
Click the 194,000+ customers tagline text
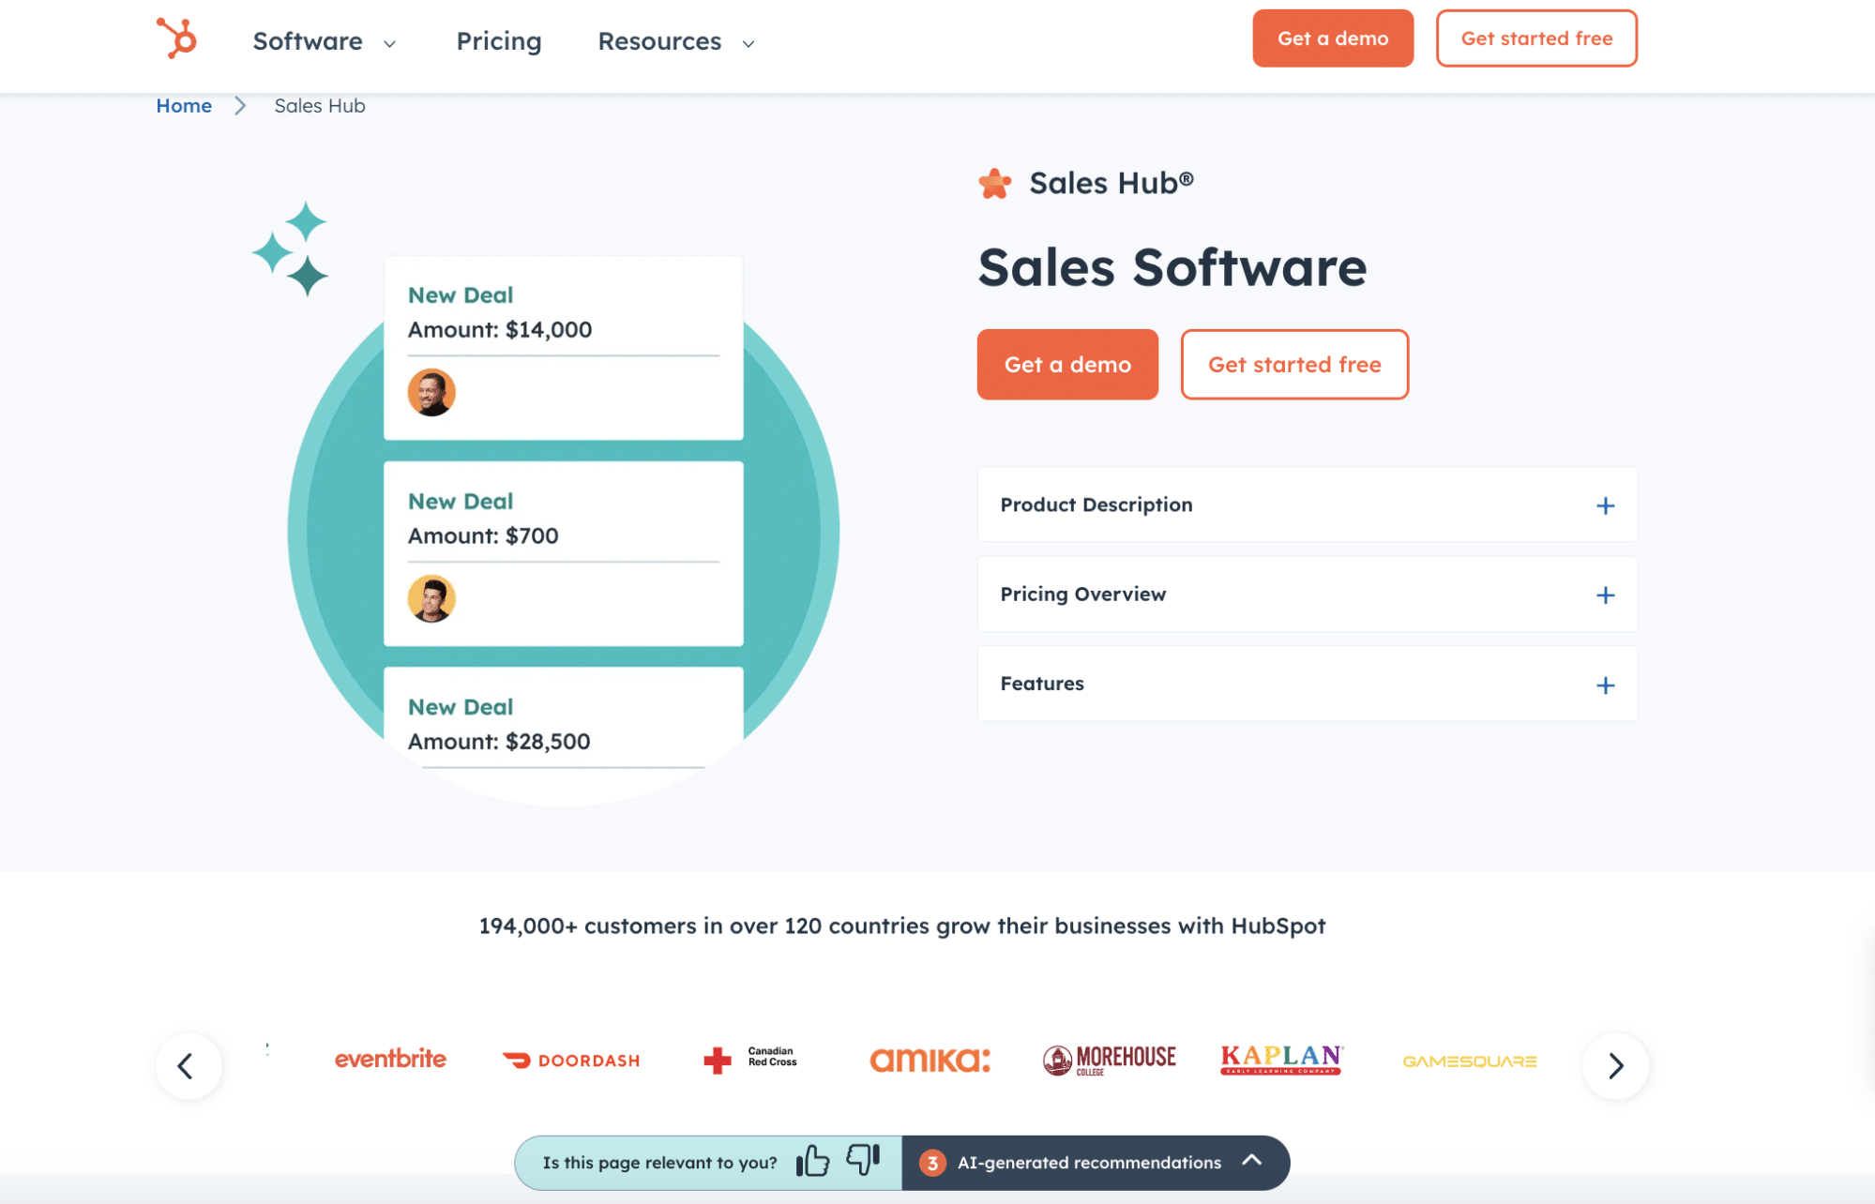pos(902,926)
